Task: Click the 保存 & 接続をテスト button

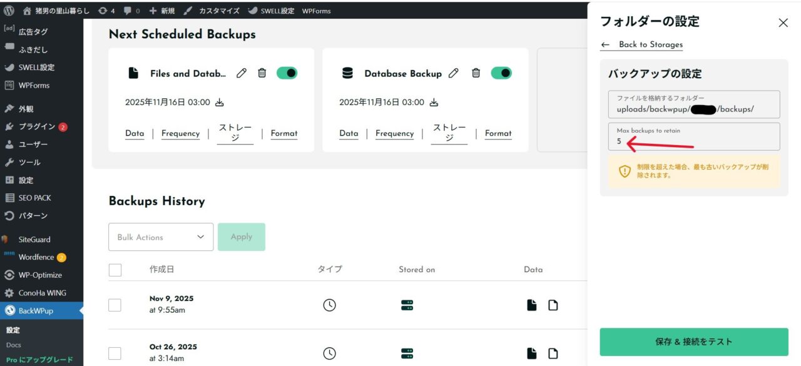Action: coord(693,342)
